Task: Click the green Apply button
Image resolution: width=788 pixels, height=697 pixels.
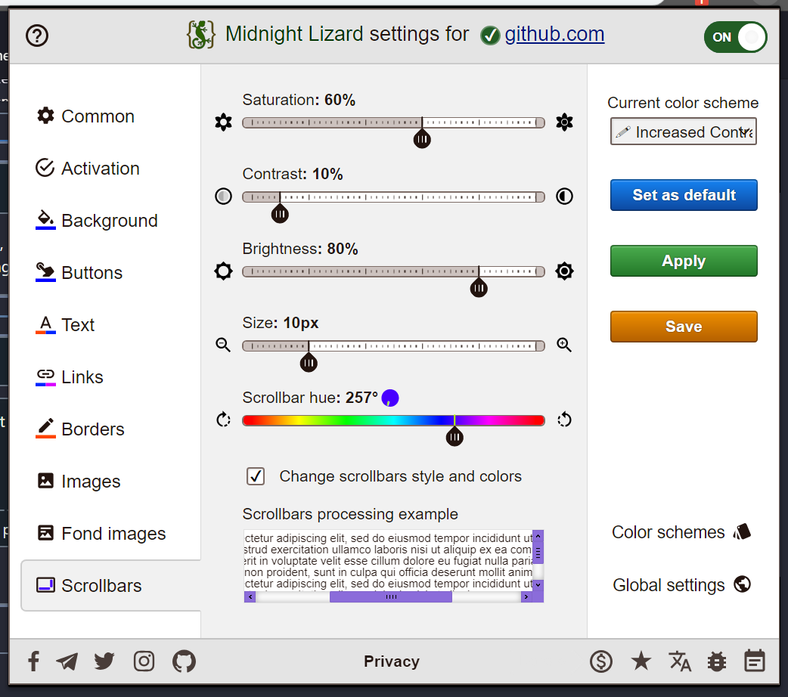Action: pos(683,261)
